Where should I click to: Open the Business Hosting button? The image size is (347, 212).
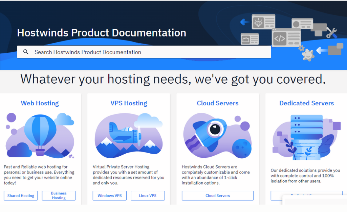[59, 196]
